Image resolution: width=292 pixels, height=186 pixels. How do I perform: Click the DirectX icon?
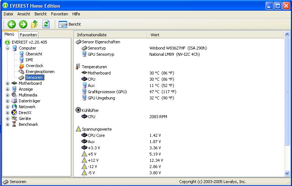[14, 113]
